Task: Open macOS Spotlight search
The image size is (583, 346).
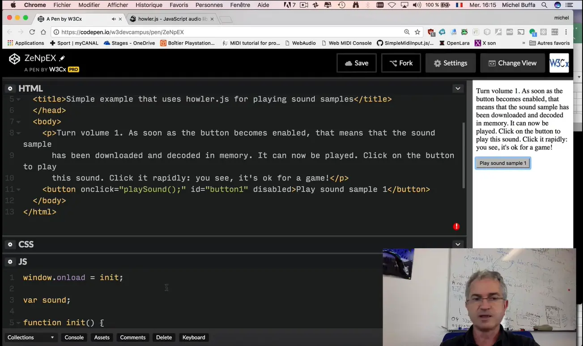Action: (x=544, y=5)
